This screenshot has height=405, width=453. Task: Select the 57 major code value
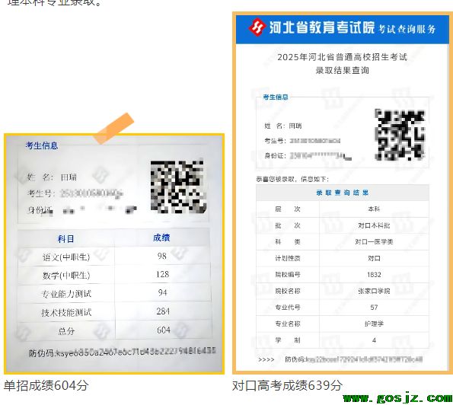pos(374,308)
